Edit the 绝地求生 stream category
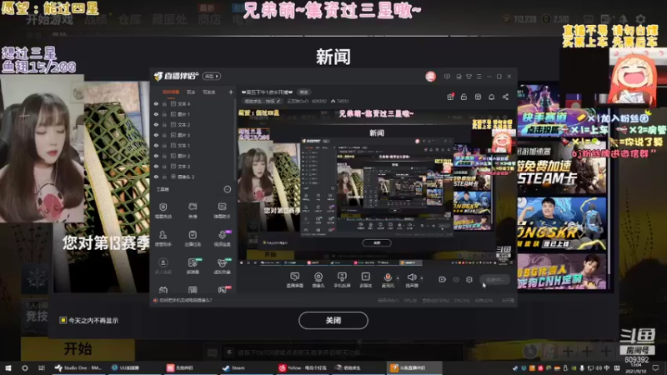 click(x=263, y=101)
